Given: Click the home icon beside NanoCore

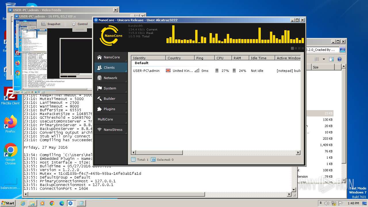Looking at the screenshot, I should [x=99, y=57].
